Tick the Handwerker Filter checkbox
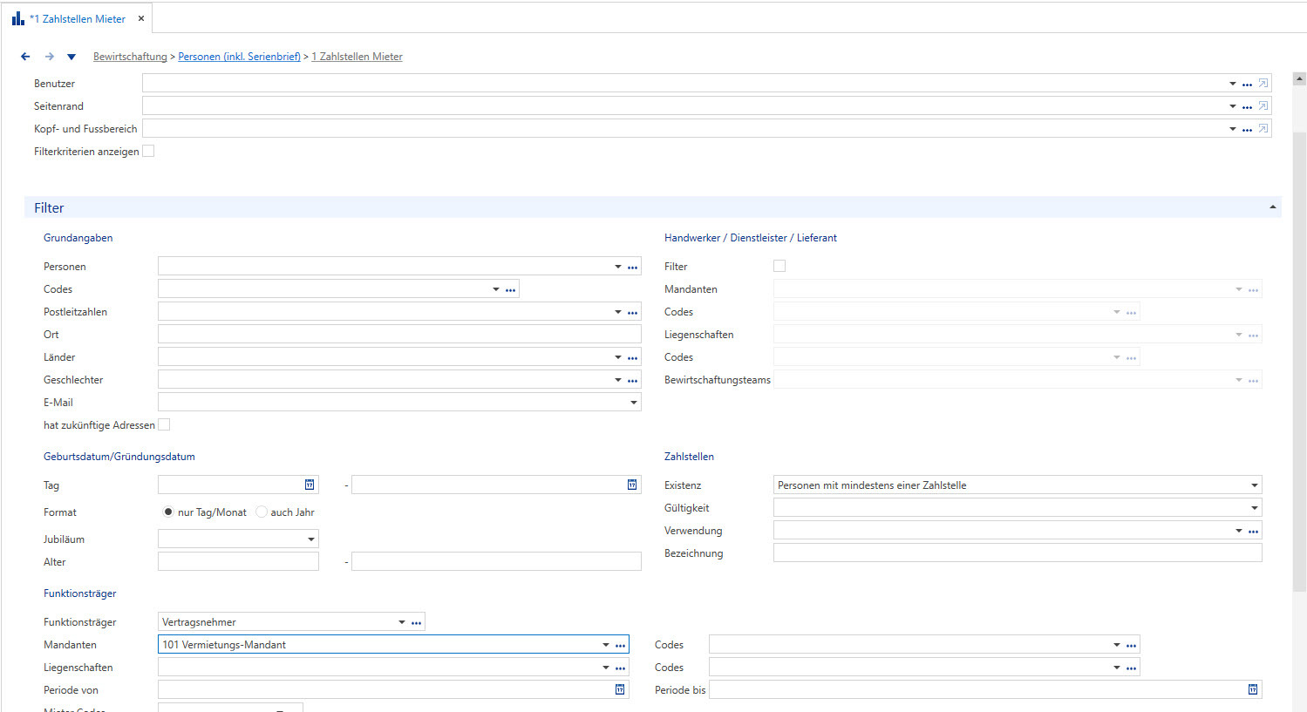 779,266
